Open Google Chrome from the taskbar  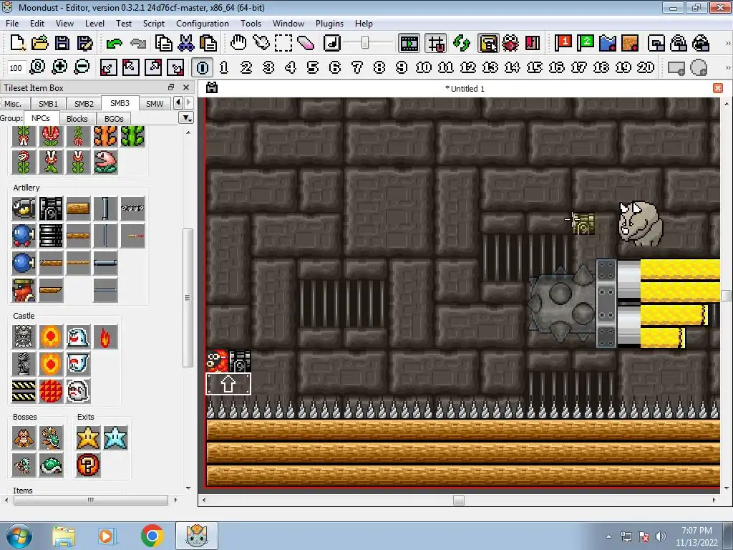pyautogui.click(x=152, y=536)
